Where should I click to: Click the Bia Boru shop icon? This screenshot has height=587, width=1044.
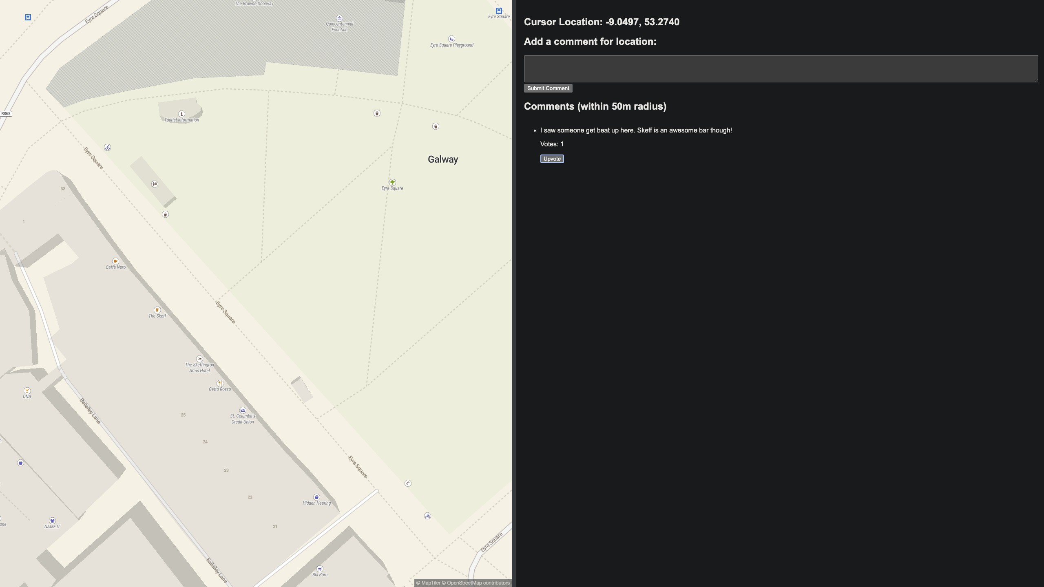[320, 569]
